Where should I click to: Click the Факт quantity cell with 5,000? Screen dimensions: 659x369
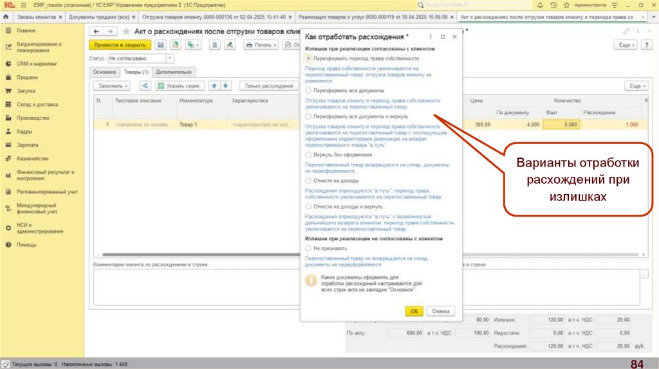coord(562,125)
